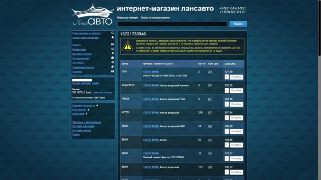Viewport: 321px width, 180px height.
Task: Open История платежей link
Action: [x=83, y=126]
